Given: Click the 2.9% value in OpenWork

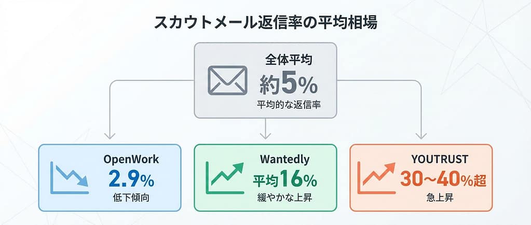Looking at the screenshot, I should [131, 178].
